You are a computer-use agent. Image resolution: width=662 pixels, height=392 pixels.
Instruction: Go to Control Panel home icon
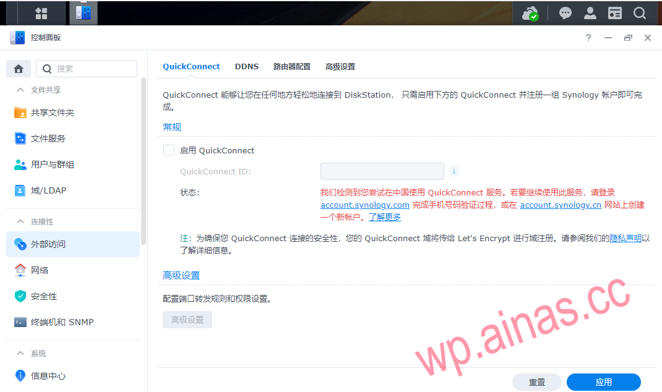coord(19,69)
